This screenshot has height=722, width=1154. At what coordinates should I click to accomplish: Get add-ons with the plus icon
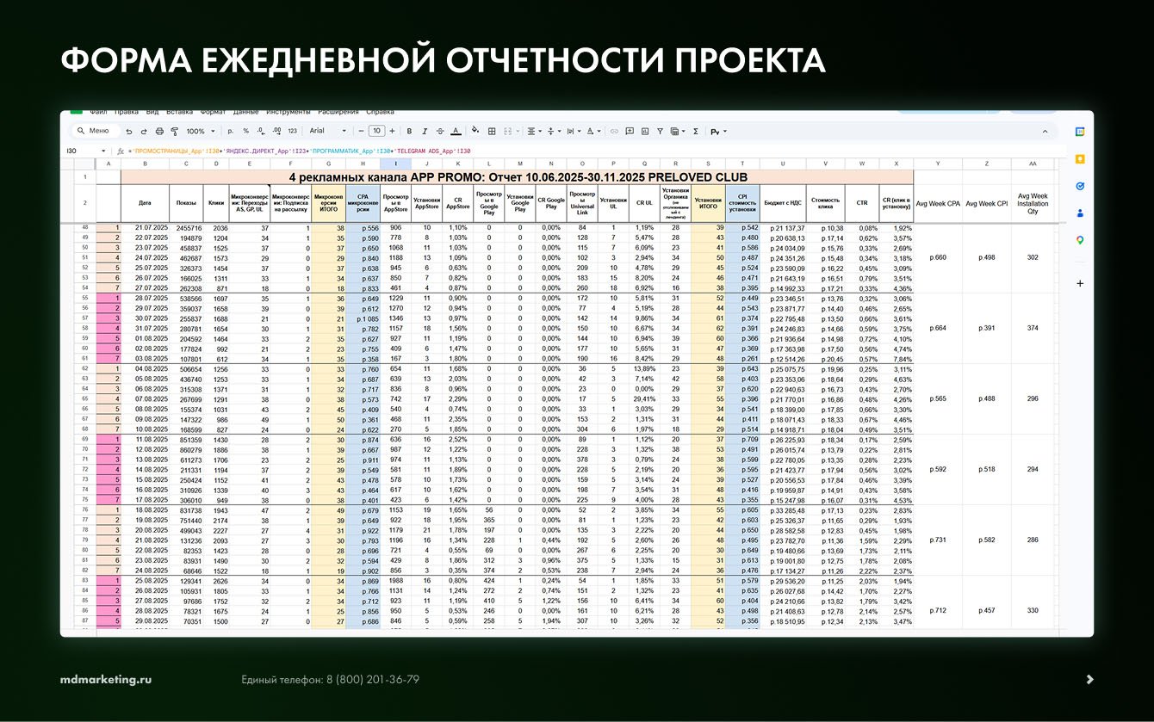(x=1080, y=283)
